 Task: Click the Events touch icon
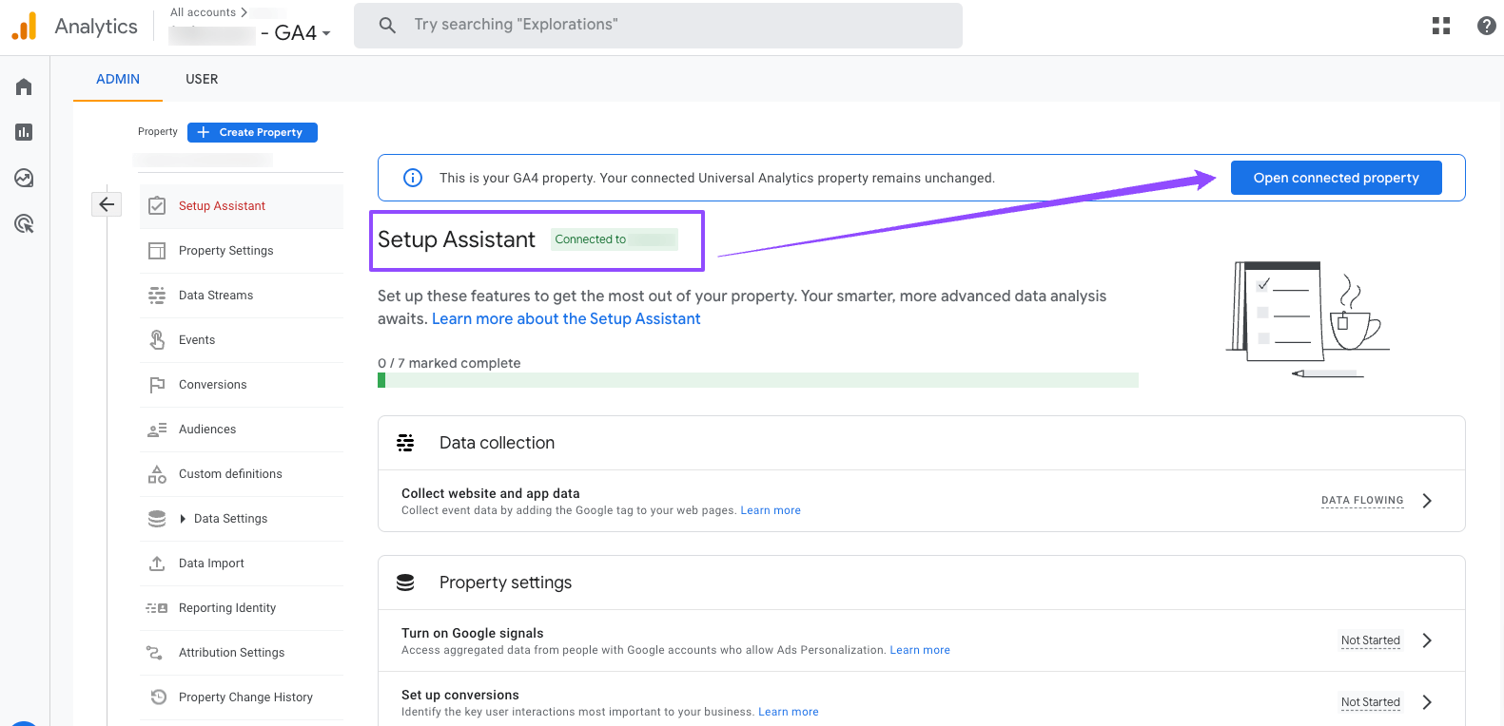(x=157, y=339)
